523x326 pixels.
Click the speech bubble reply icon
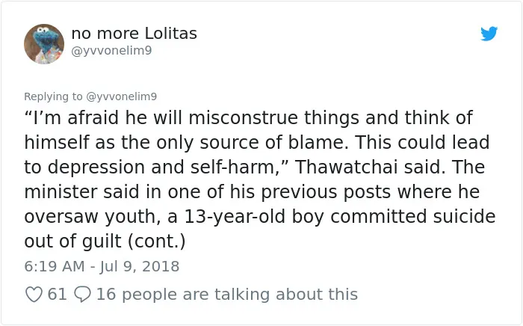[82, 295]
